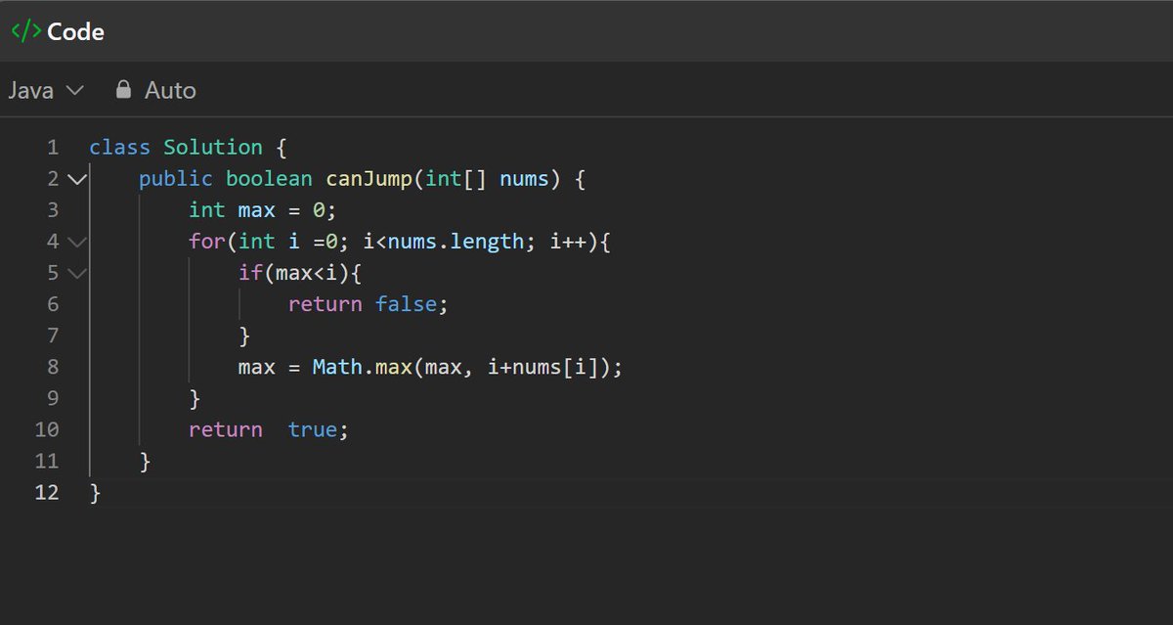Collapse the canJump method fold arrow on line 2
The height and width of the screenshot is (625, 1173).
[x=77, y=179]
